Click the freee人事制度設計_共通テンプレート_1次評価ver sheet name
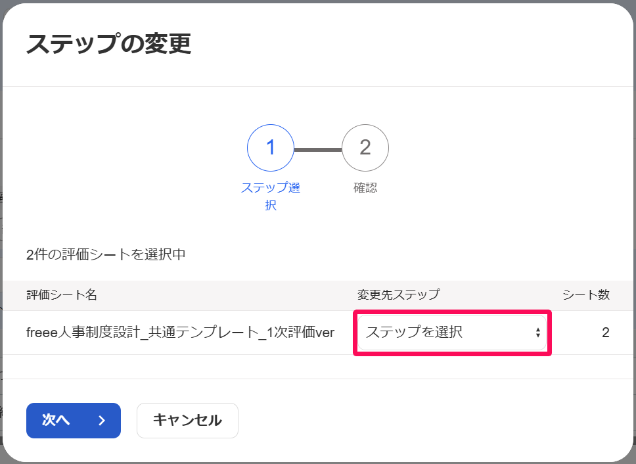This screenshot has height=464, width=636. [x=181, y=333]
